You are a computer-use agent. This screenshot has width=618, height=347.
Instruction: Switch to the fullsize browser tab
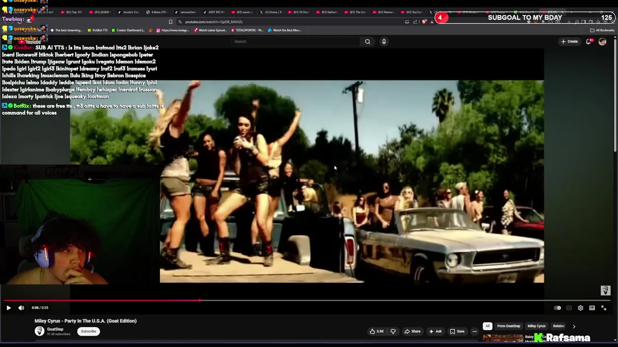pyautogui.click(x=156, y=12)
